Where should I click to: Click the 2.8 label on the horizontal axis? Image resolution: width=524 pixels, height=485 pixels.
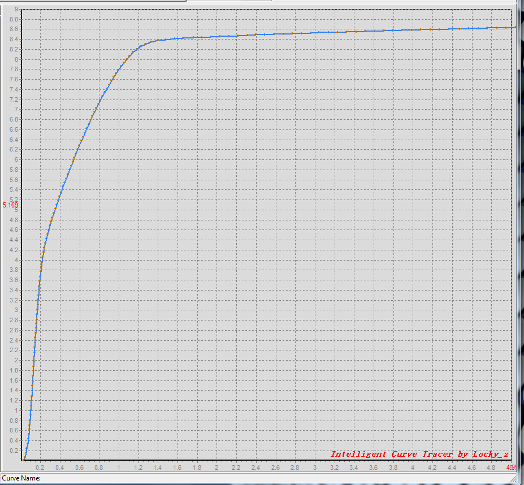click(x=295, y=467)
